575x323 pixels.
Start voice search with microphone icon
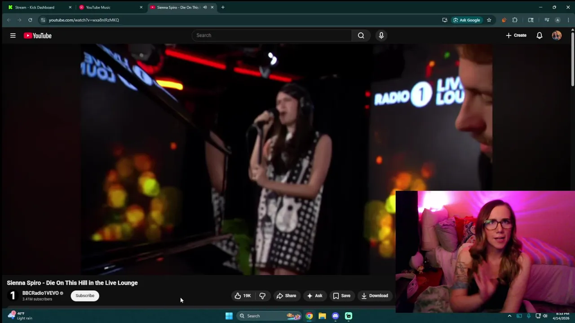381,35
